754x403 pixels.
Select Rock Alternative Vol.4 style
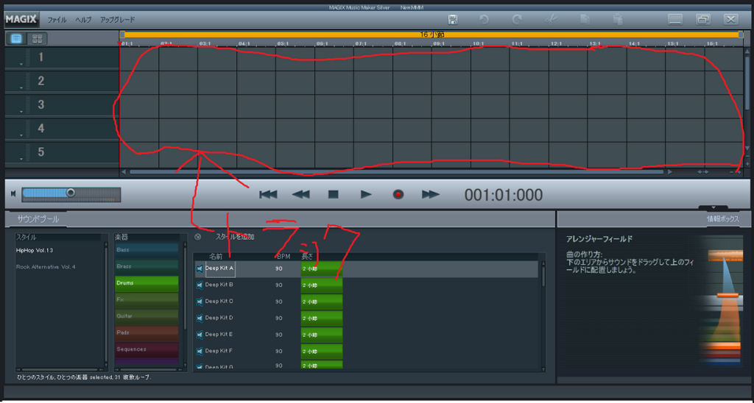[46, 267]
